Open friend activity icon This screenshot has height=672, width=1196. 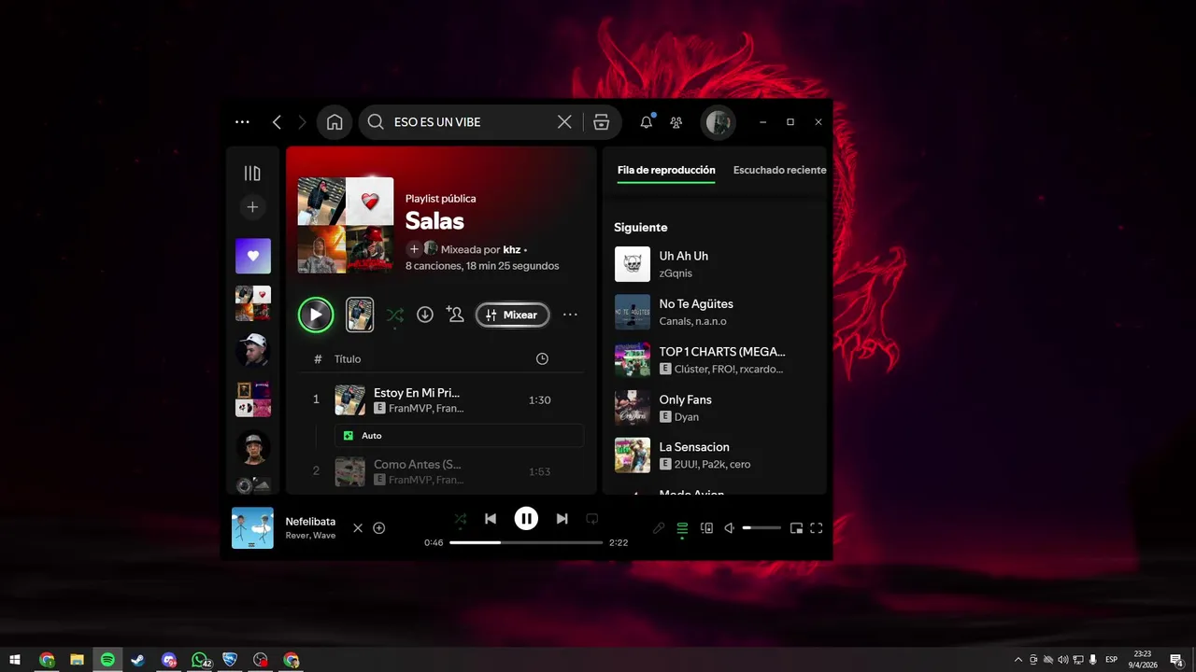click(676, 122)
